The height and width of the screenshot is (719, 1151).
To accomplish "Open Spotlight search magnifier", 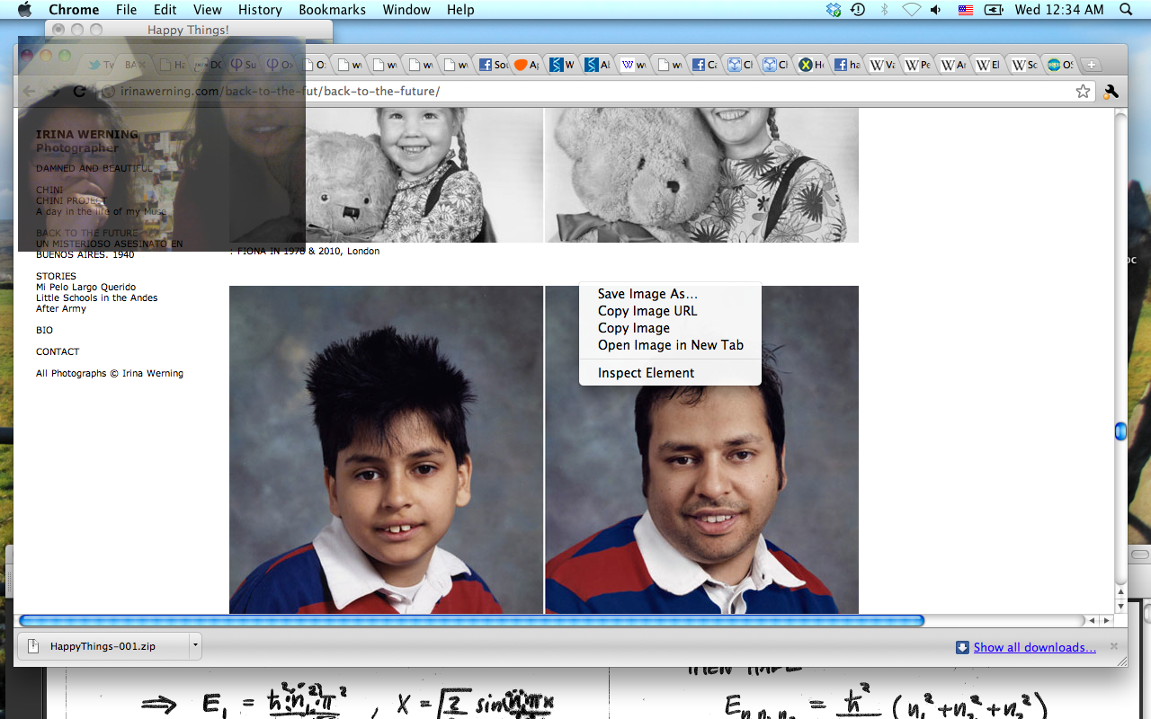I will [1126, 10].
